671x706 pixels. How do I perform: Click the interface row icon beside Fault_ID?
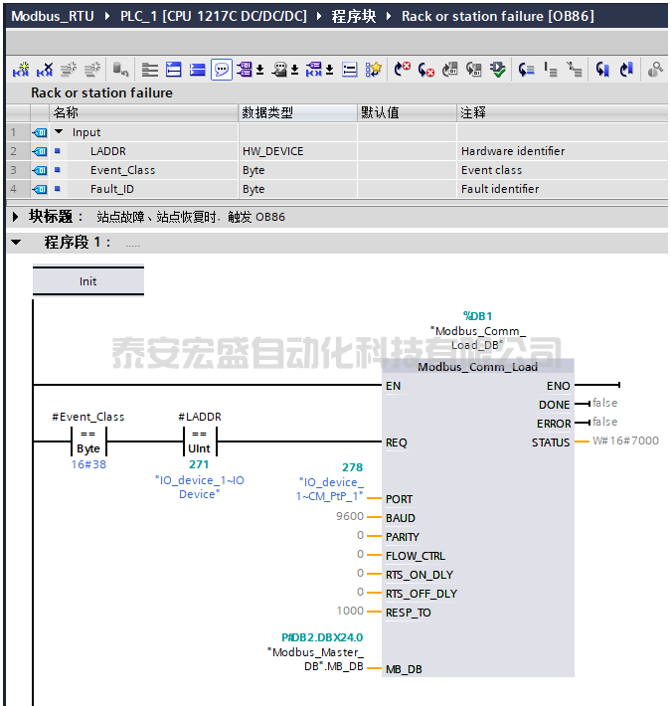(x=40, y=189)
